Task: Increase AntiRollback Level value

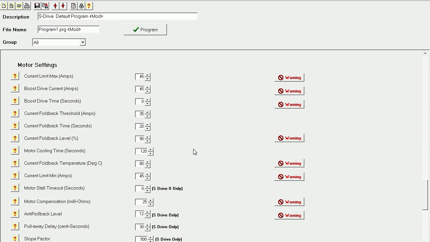Action: (147, 213)
